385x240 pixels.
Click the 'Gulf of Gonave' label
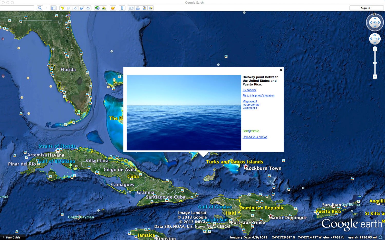[x=215, y=207]
